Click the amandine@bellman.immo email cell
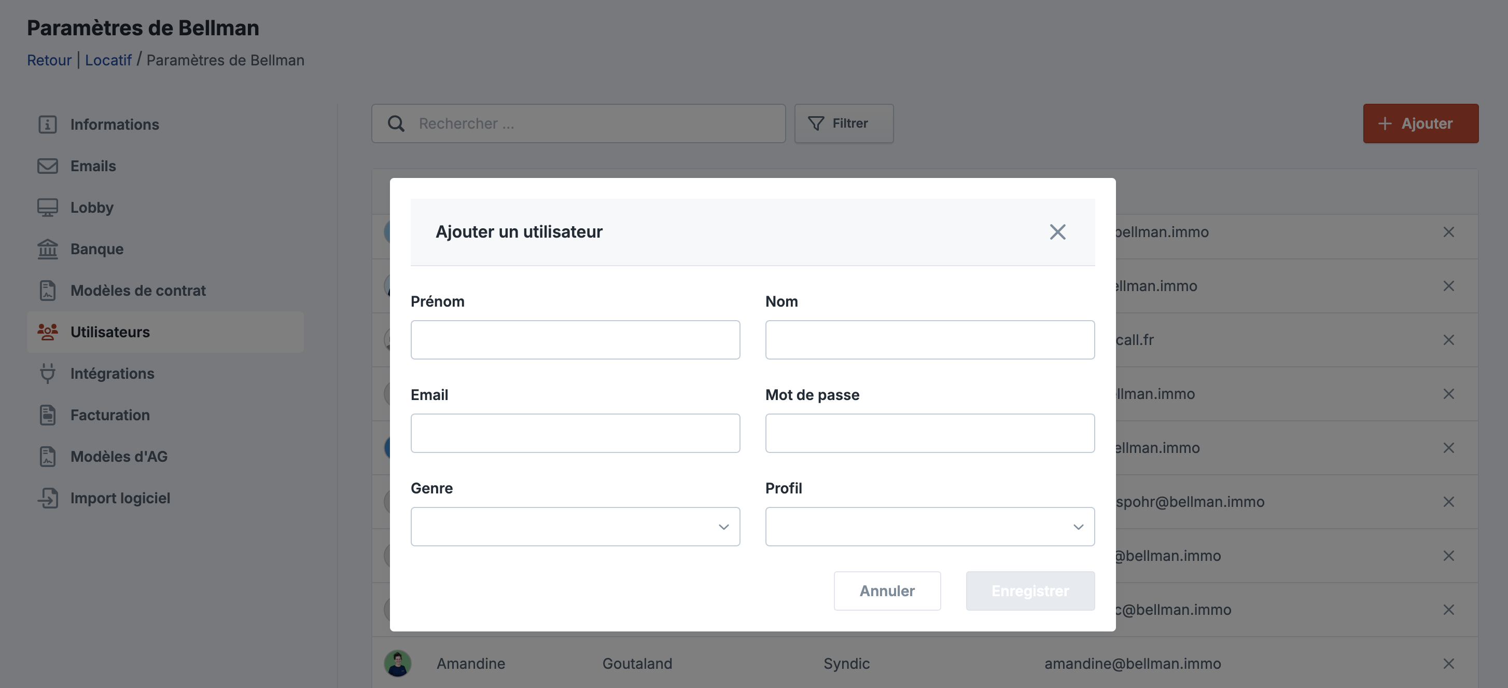 click(x=1132, y=664)
